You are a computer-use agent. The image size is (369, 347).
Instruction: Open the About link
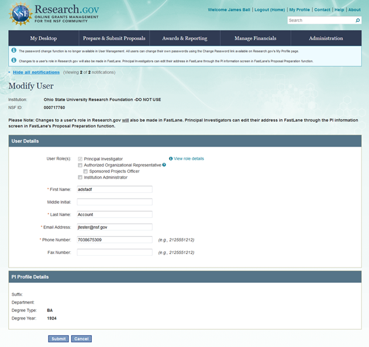(354, 9)
